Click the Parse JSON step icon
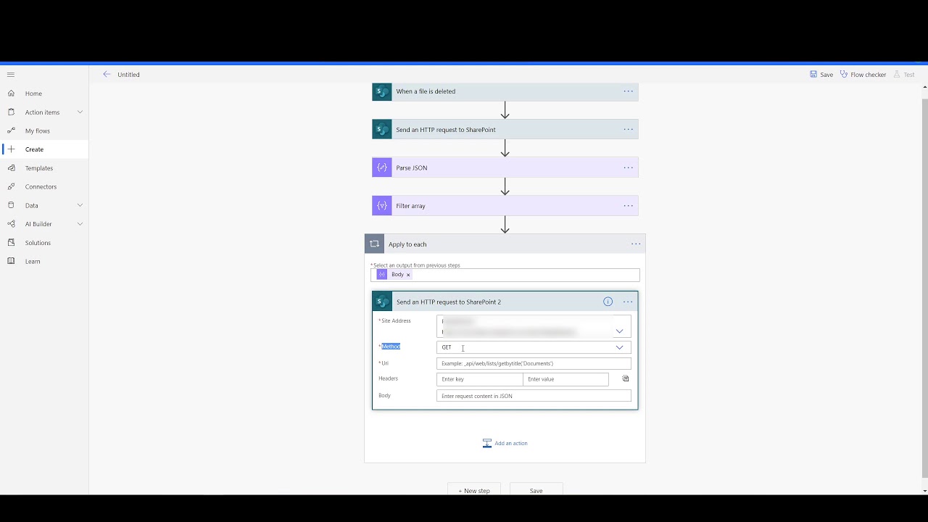This screenshot has height=522, width=928. pos(382,167)
